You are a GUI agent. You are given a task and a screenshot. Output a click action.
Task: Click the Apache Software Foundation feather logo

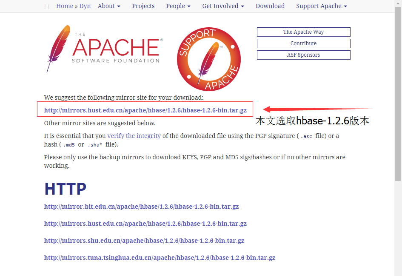pyautogui.click(x=105, y=49)
